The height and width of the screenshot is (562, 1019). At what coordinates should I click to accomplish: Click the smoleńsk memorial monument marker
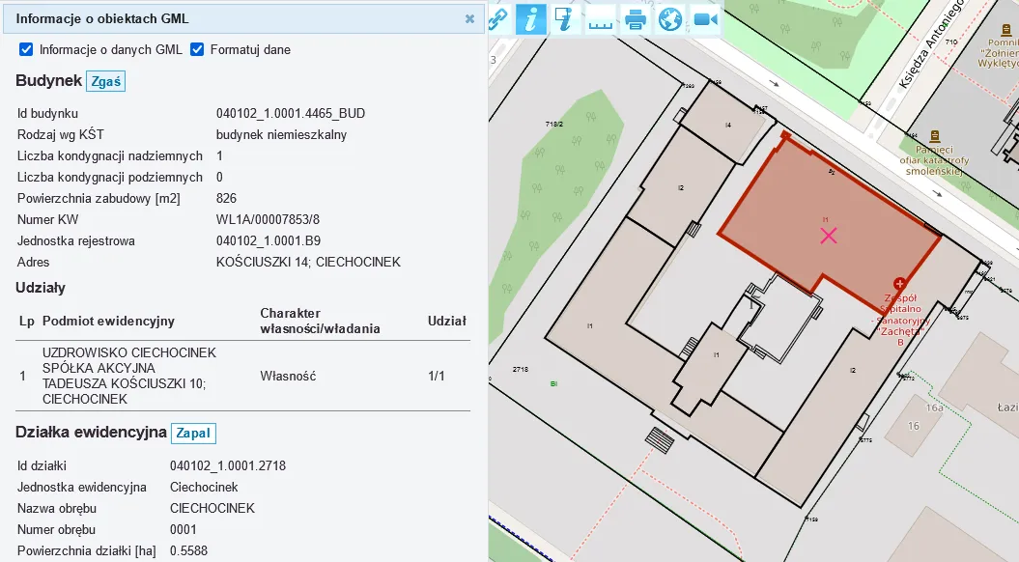934,136
